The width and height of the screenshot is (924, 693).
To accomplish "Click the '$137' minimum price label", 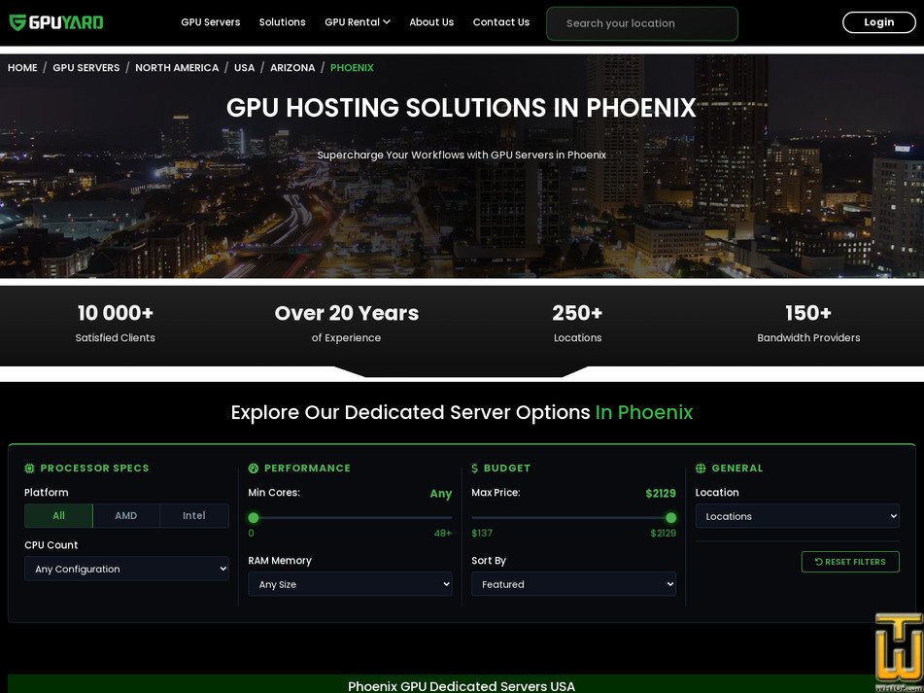I will pos(482,534).
